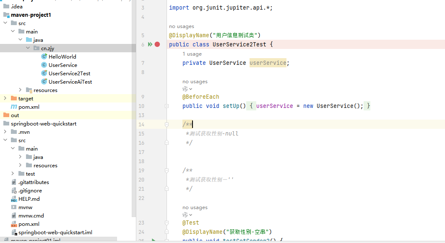Viewport: 445px width, 243px height.
Task: Collapse the cn.zjy package node
Action: (x=28, y=48)
